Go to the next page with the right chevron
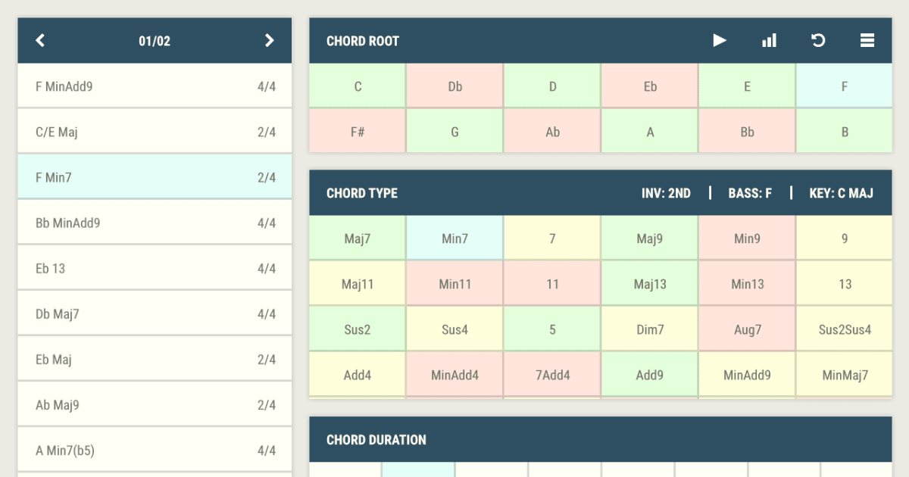This screenshot has height=477, width=909. point(269,40)
